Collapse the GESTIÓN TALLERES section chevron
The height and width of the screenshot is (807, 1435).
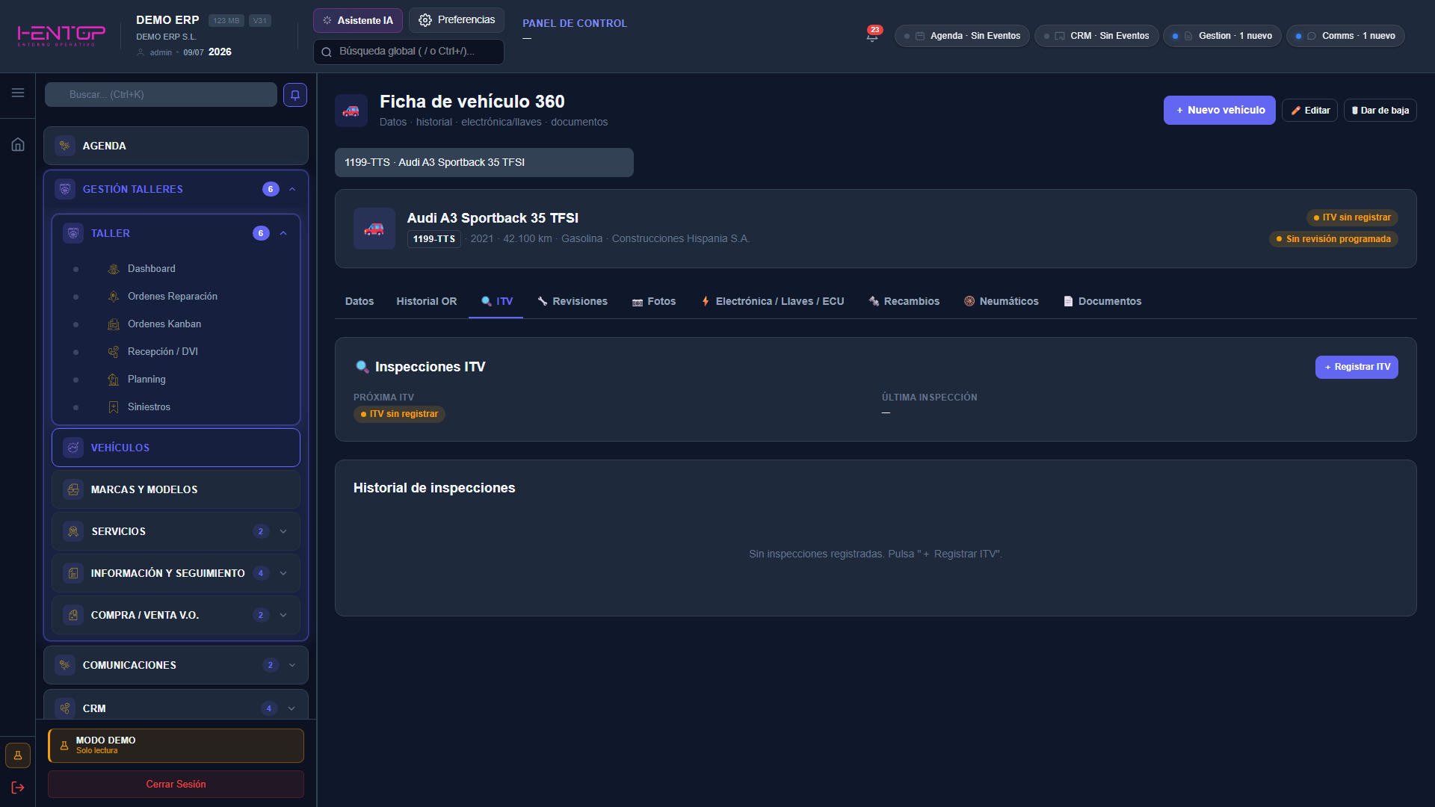(x=292, y=189)
